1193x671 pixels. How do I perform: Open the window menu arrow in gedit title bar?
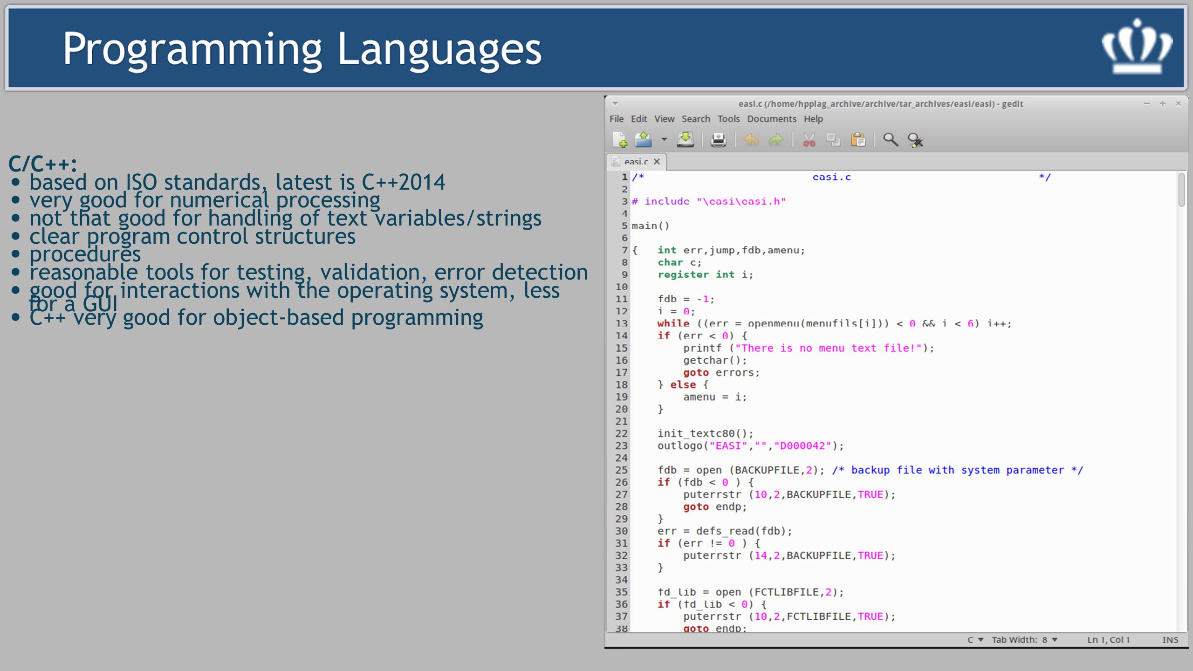615,103
